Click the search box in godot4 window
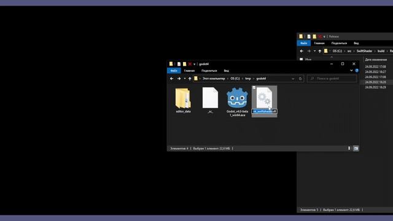Image resolution: width=393 pixels, height=221 pixels. tap(332, 79)
